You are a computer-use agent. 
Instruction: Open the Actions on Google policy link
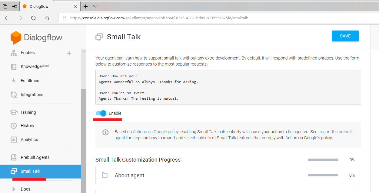156,132
